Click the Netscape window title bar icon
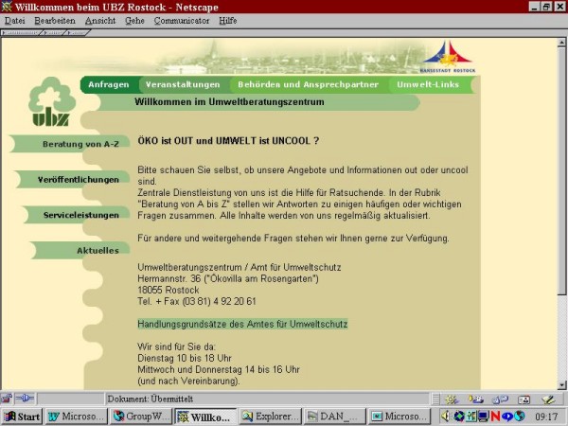Screen dimensions: 568x426 click(x=8, y=7)
